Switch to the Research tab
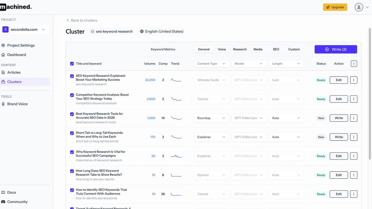 click(240, 49)
